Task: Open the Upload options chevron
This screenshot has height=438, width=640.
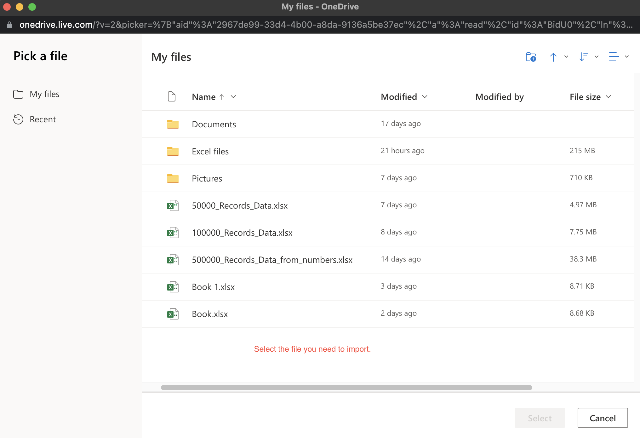Action: coord(566,57)
